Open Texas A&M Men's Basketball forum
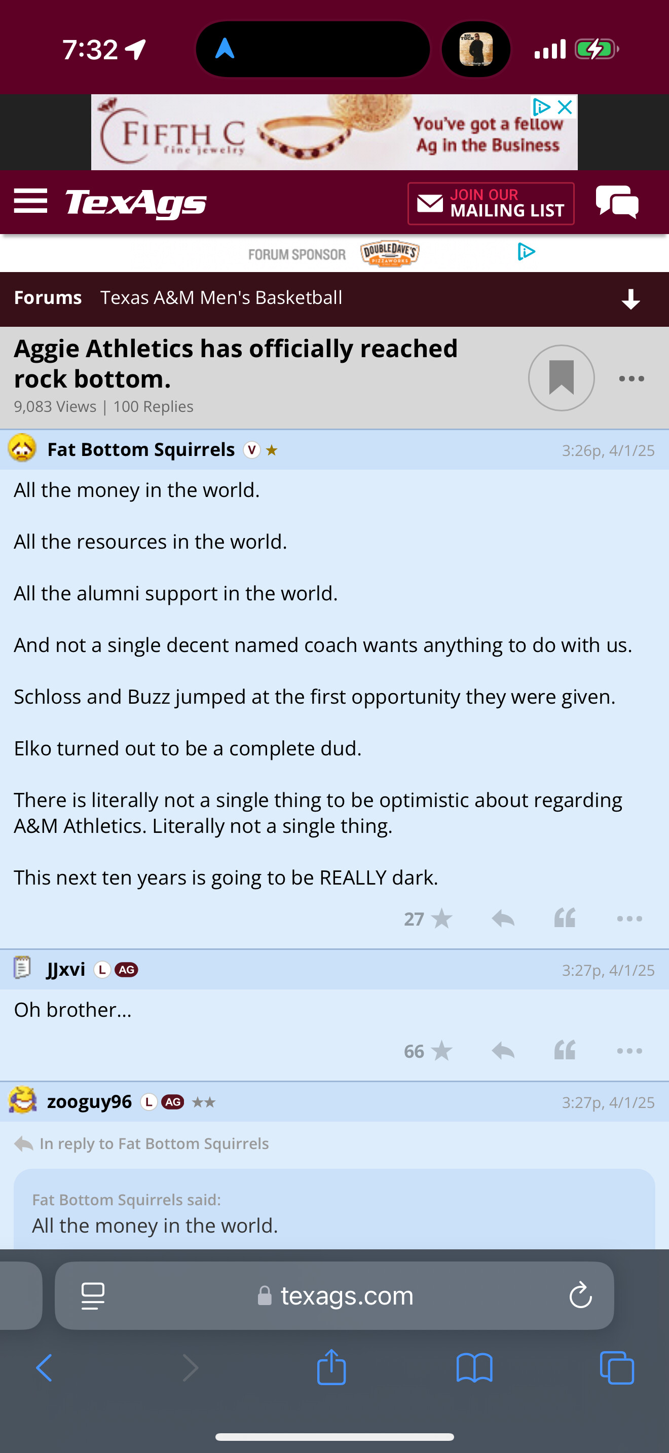This screenshot has width=669, height=1453. click(221, 298)
